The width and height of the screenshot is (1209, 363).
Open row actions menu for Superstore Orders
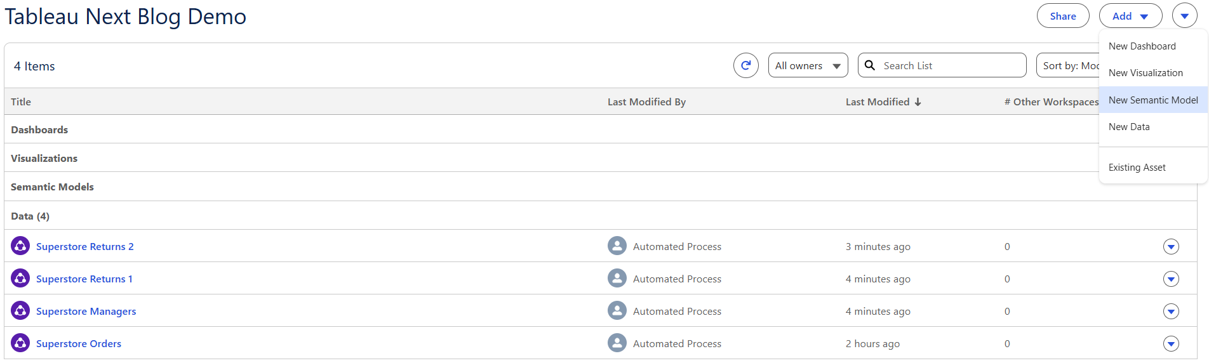pyautogui.click(x=1171, y=344)
